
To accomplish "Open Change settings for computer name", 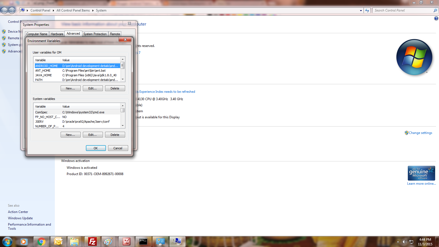I will click(x=420, y=133).
